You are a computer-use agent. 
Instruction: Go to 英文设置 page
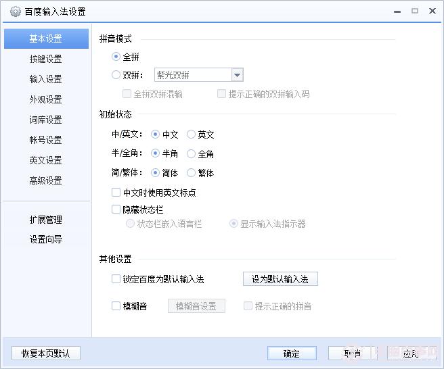(45, 160)
